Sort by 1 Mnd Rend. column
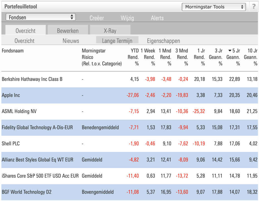The height and width of the screenshot is (201, 259). click(x=165, y=57)
